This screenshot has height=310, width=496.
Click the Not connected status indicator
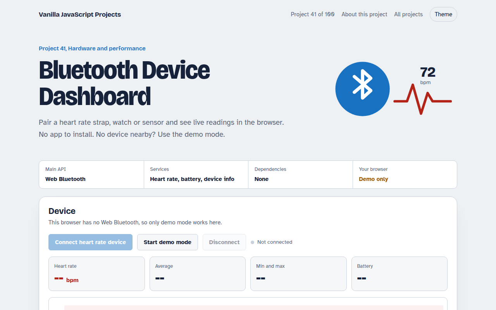coord(271,242)
